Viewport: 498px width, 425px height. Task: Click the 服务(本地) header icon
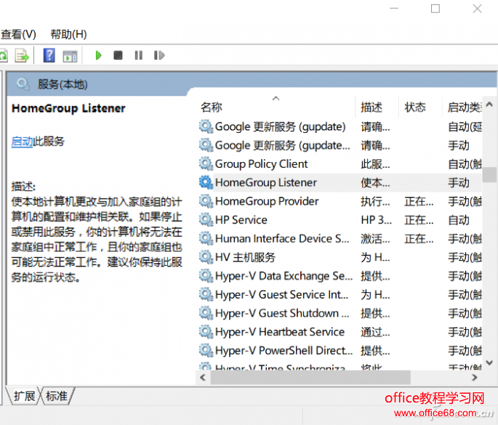tap(23, 84)
